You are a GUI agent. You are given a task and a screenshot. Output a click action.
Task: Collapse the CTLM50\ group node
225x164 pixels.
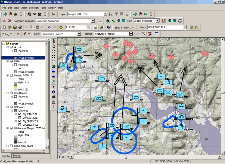(x=12, y=111)
